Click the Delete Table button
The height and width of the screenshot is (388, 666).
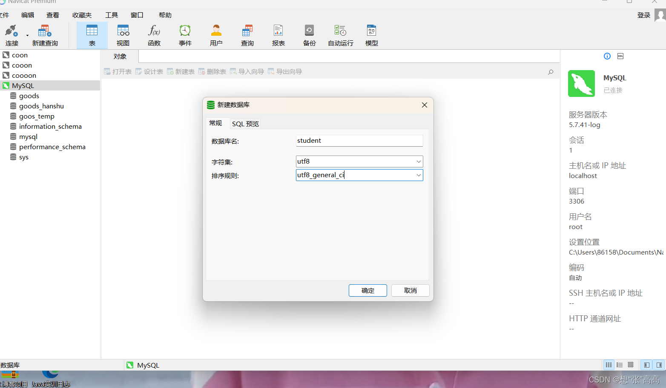tap(212, 71)
